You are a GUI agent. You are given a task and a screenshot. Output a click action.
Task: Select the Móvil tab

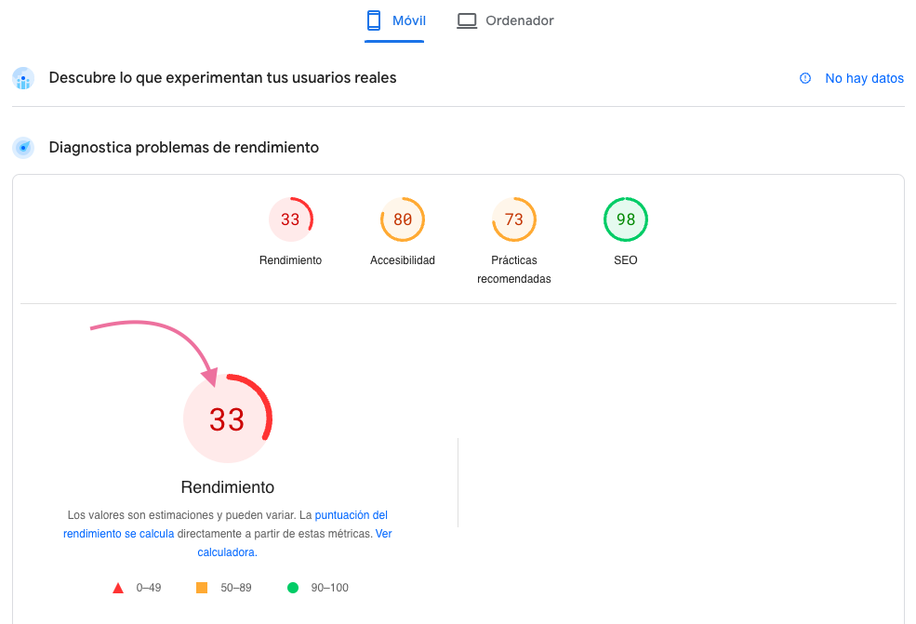[394, 20]
